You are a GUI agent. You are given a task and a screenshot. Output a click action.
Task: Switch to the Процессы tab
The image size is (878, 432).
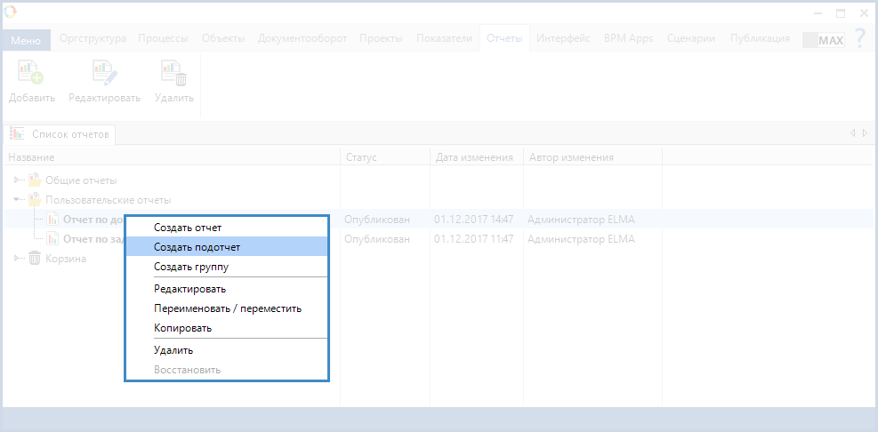(x=163, y=38)
